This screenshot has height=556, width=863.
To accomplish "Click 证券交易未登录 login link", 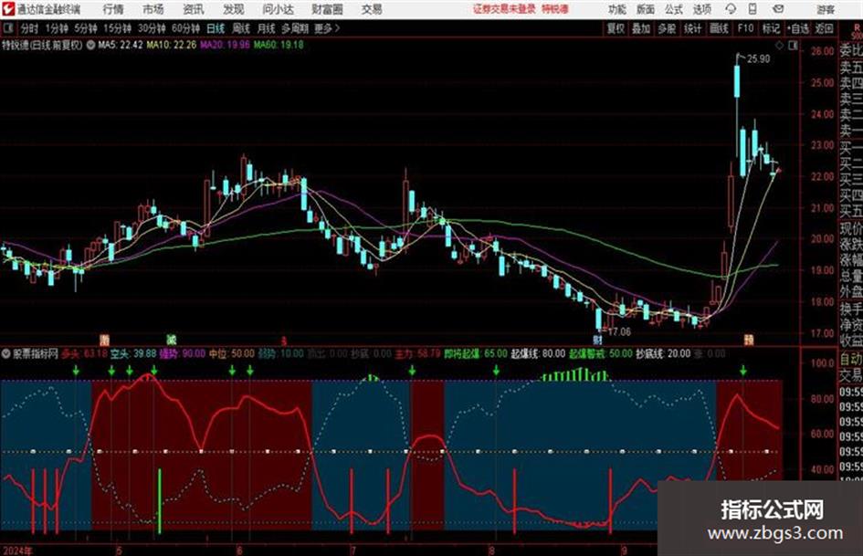I will click(504, 9).
